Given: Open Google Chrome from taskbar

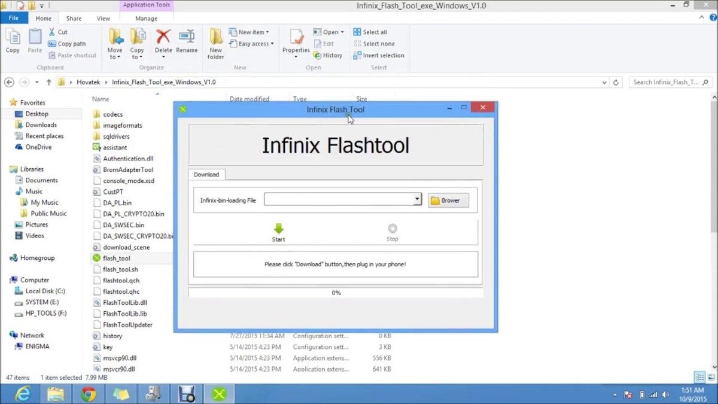Looking at the screenshot, I should pos(89,393).
